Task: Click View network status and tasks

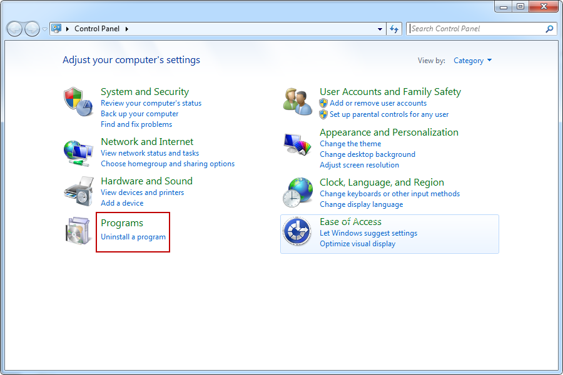Action: [x=150, y=153]
